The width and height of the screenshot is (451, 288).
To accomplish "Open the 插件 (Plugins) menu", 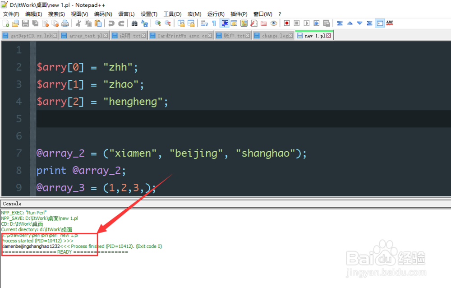I will click(x=238, y=14).
